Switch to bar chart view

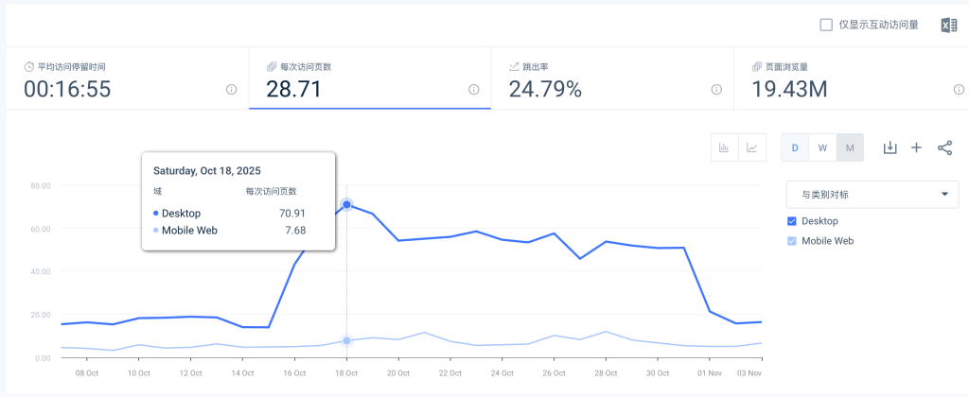pyautogui.click(x=724, y=147)
